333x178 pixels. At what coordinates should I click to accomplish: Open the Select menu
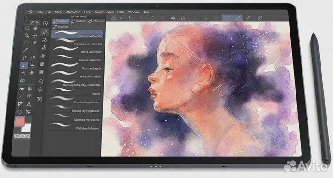(x=99, y=12)
